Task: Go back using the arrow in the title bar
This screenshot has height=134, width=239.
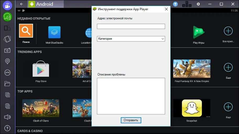Action: tap(21, 4)
